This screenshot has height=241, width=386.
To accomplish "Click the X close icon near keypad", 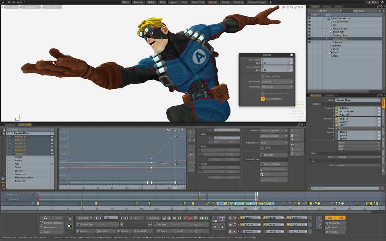I will (x=215, y=227).
